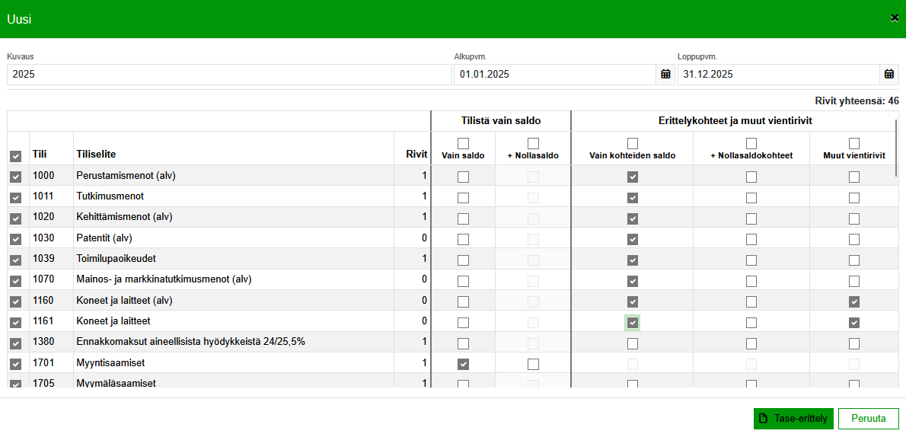Uncheck row selection for account 1011 Tutkimusmenot
The image size is (906, 437).
(x=15, y=198)
